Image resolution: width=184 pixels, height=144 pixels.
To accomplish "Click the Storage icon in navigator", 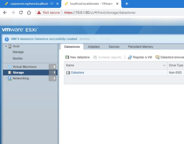I will click(9, 73).
